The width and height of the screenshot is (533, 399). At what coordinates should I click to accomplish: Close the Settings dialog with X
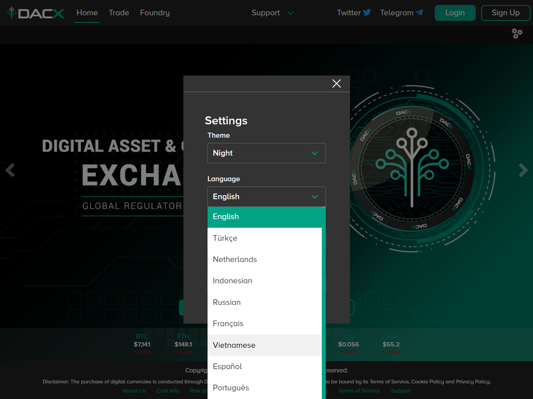click(x=336, y=83)
